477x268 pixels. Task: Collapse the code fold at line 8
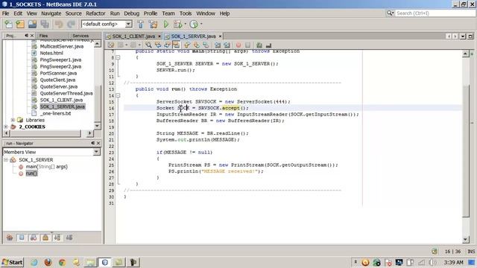click(118, 57)
